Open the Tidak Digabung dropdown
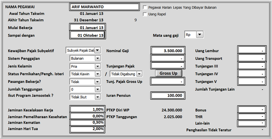 tap(139, 74)
